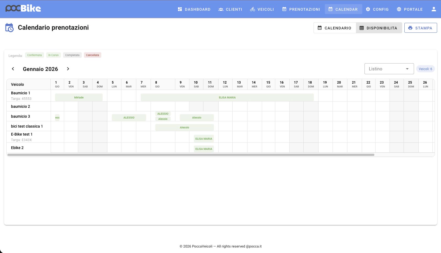Click the Portale globe icon
The width and height of the screenshot is (441, 253).
(399, 9)
